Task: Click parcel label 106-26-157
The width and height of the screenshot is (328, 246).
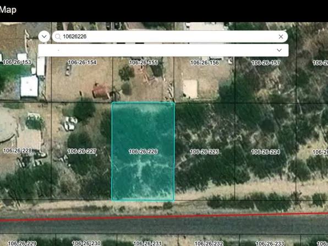Action: (x=266, y=62)
